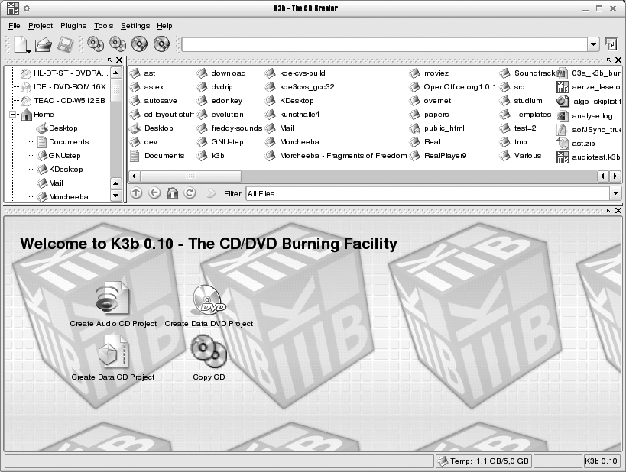Image resolution: width=626 pixels, height=472 pixels.
Task: Click the All Files filter field
Action: point(427,193)
